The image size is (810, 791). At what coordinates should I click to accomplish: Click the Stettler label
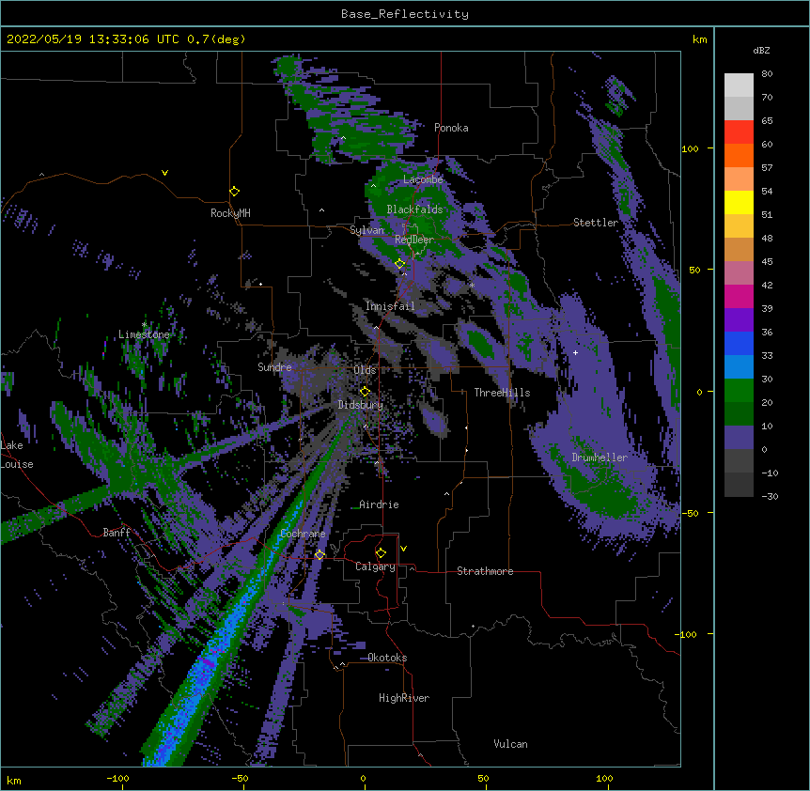coord(596,223)
